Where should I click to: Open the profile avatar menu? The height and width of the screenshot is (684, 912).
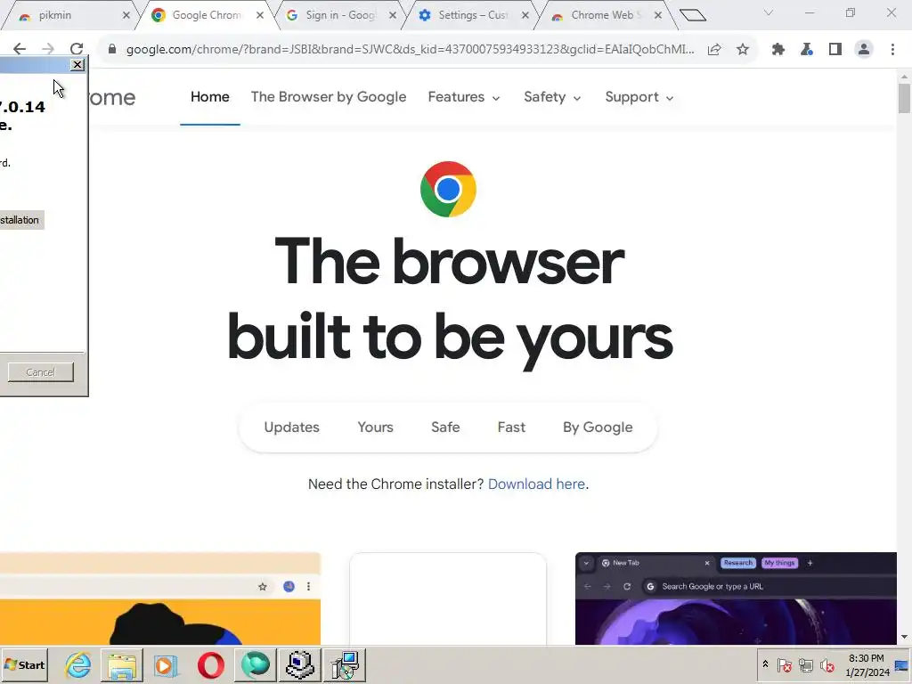coord(864,50)
